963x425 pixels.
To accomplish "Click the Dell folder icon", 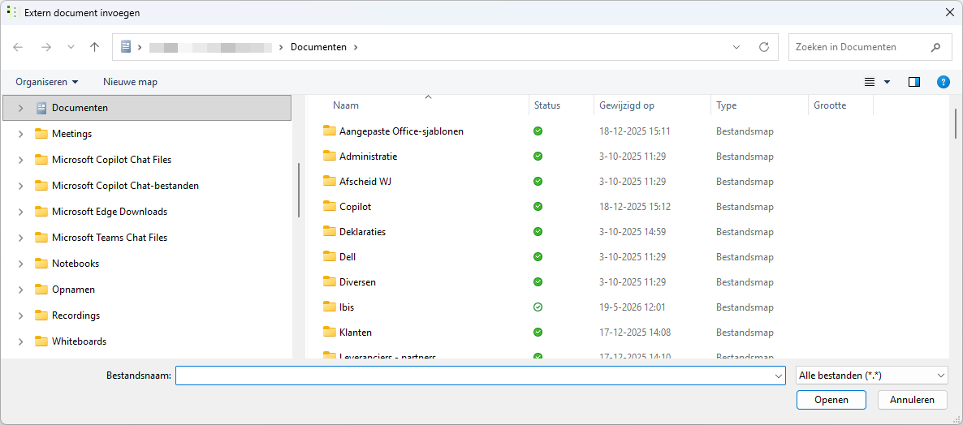I will 330,256.
